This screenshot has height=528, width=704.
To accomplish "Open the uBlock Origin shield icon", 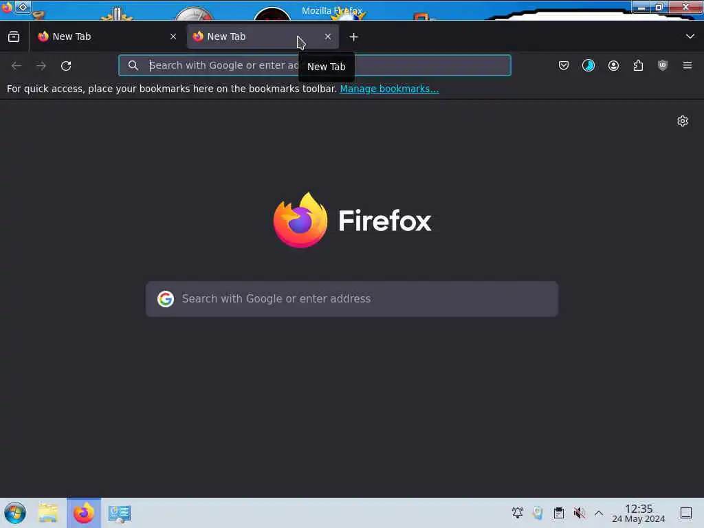I will click(663, 65).
